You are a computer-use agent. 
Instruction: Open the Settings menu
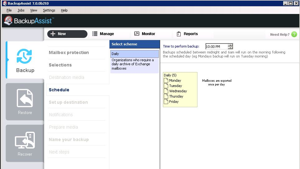49,10
